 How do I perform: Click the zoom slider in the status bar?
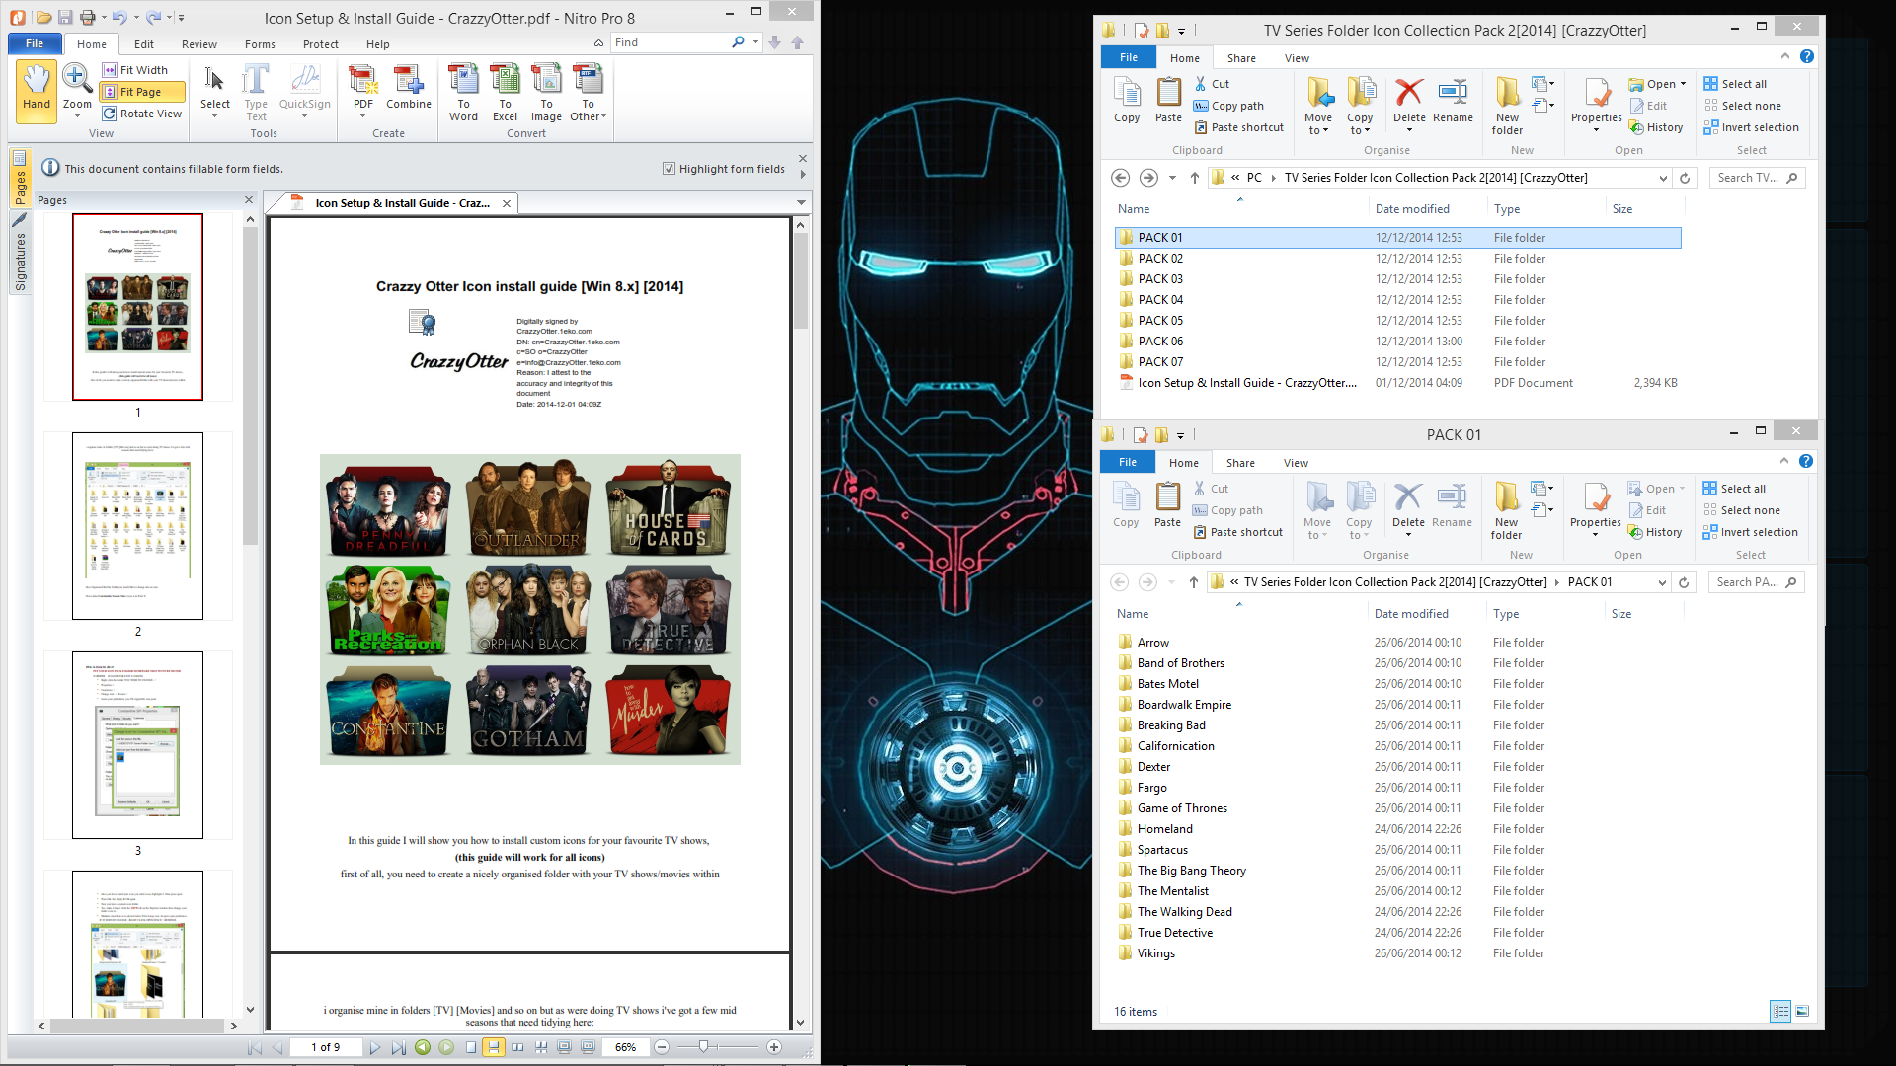pos(703,1046)
